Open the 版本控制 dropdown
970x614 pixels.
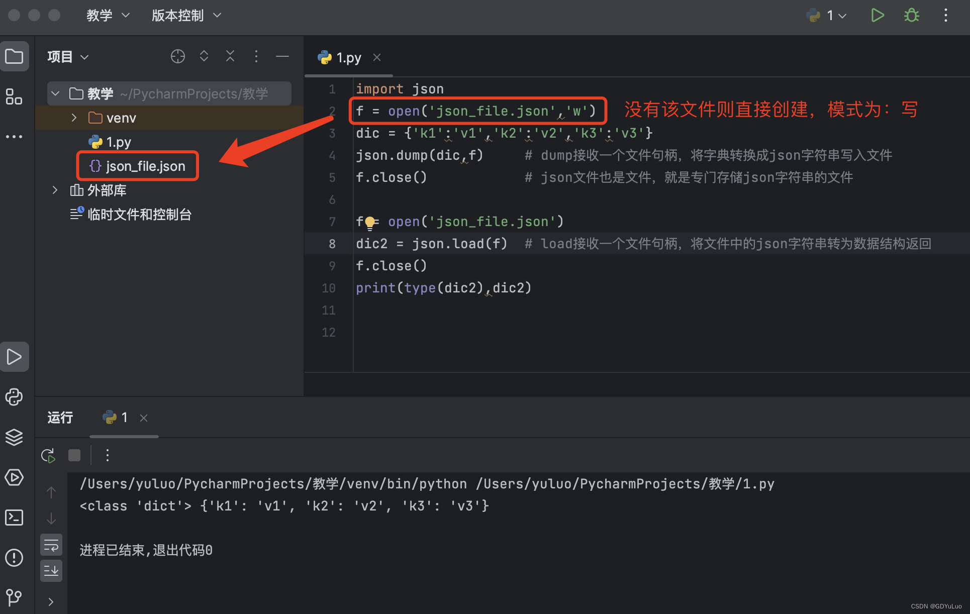(186, 16)
